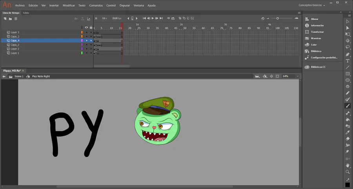Open the Comandos menu
Screen dimensions: 353x189
point(96,5)
